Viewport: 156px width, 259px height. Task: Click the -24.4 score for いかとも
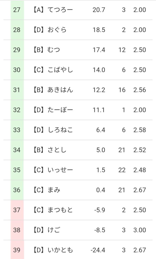(98, 250)
